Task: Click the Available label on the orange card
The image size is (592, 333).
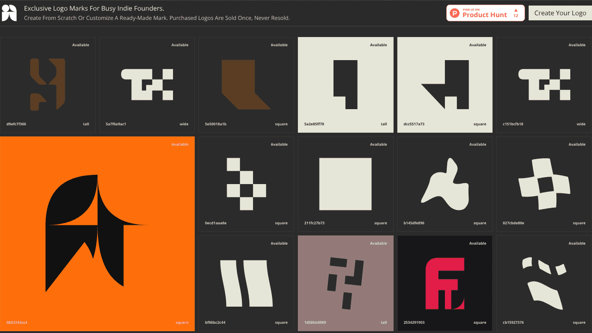Action: (x=180, y=144)
